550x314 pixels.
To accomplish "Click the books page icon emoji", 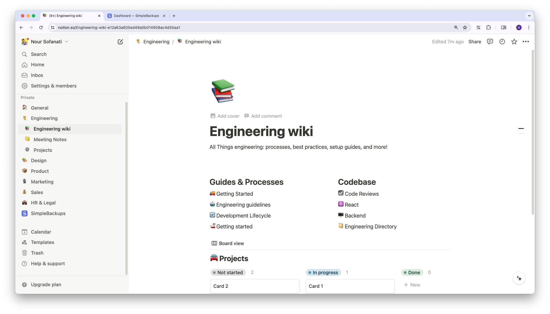I will (223, 91).
